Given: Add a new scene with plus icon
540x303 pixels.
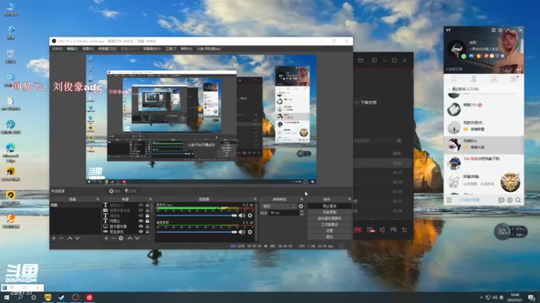Looking at the screenshot, I should click(54, 238).
